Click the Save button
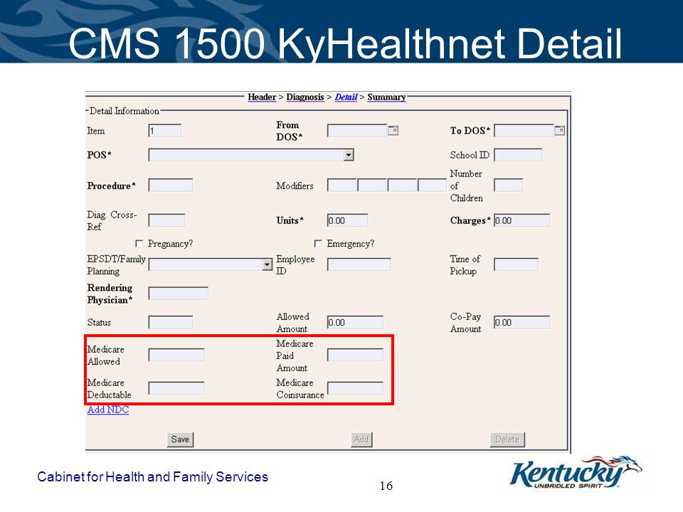 point(180,439)
